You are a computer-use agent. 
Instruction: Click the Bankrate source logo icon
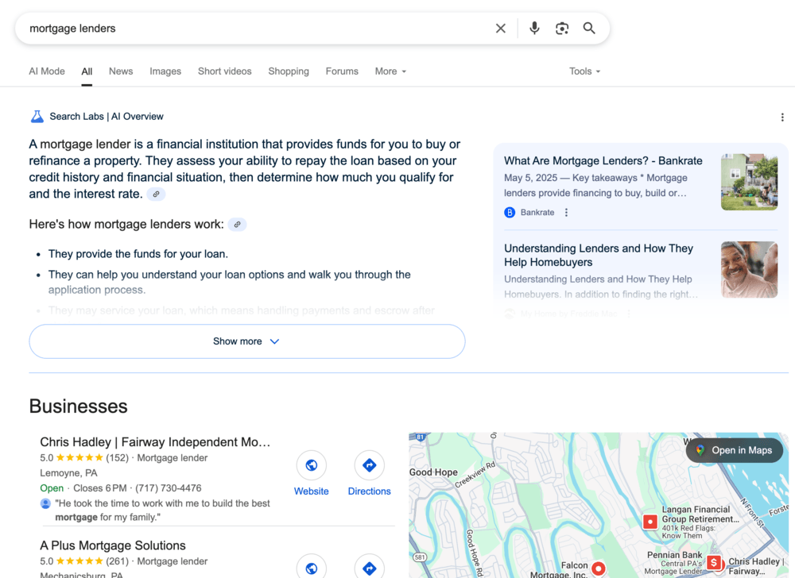[x=510, y=213]
